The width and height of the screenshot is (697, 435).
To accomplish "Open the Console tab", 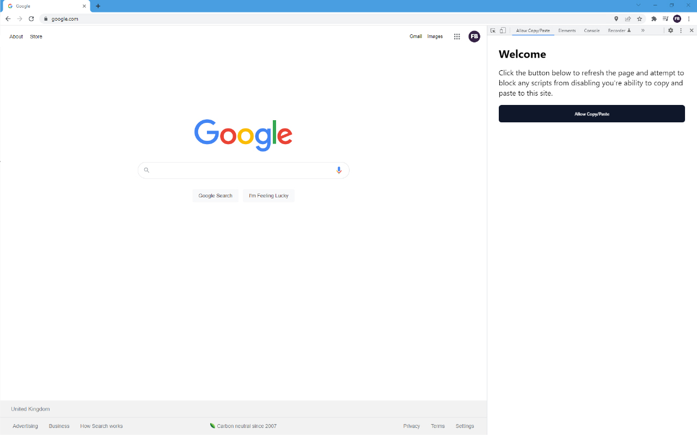I will tap(592, 30).
